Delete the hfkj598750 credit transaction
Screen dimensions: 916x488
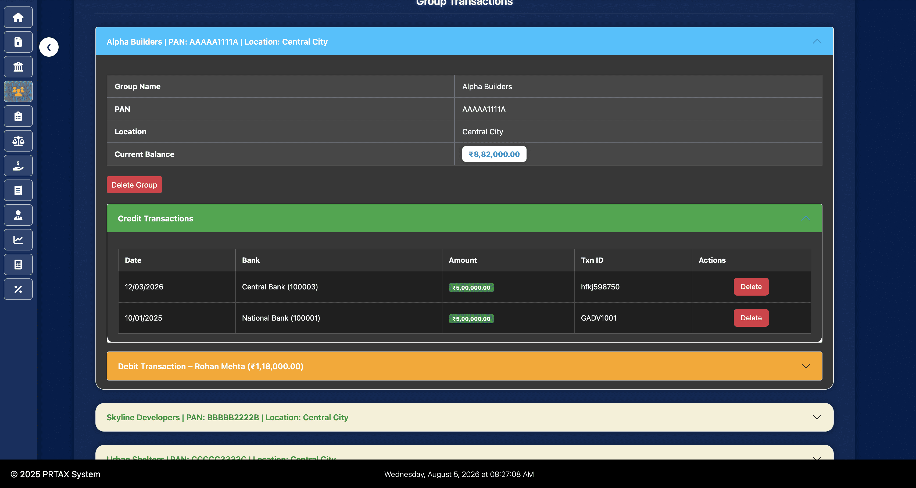[751, 286]
